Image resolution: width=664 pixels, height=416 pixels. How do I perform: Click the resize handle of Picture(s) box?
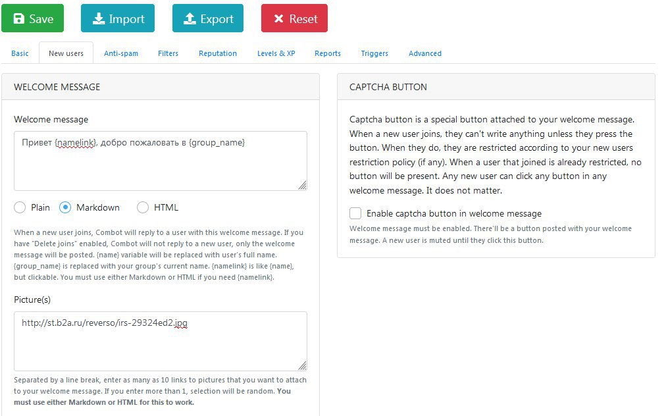pos(302,366)
